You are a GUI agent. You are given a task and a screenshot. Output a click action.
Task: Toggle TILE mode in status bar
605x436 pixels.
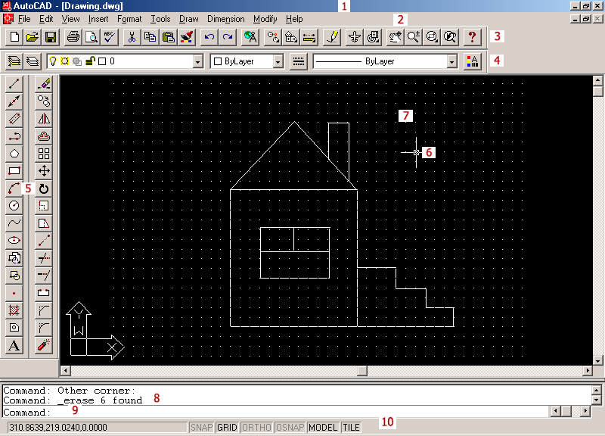click(351, 428)
